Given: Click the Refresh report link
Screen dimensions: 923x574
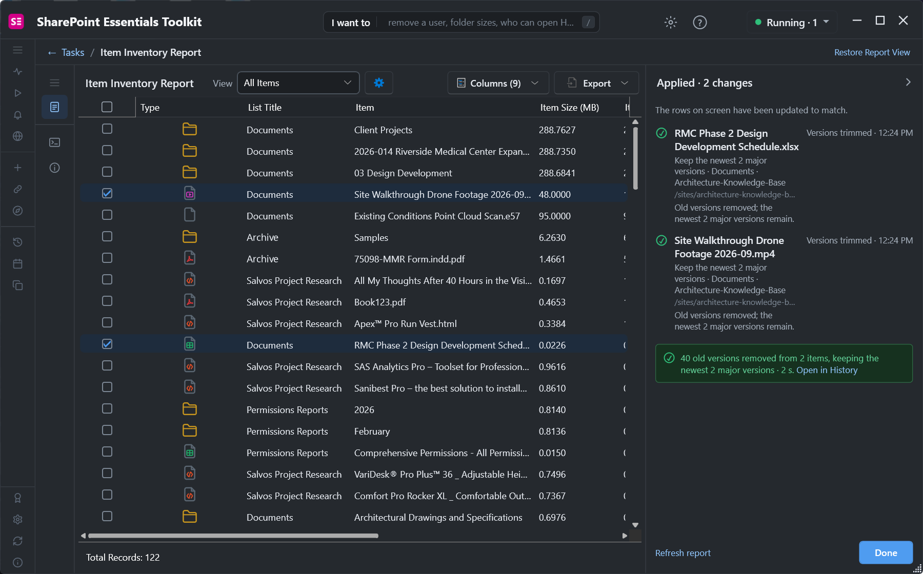Looking at the screenshot, I should 683,553.
